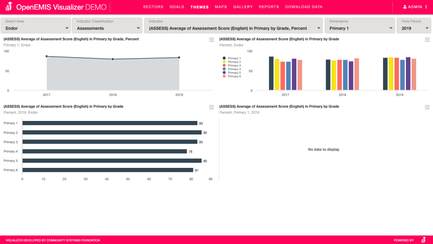Click the footer Community Systems Foundation logo
The image size is (433, 244).
pos(423,240)
